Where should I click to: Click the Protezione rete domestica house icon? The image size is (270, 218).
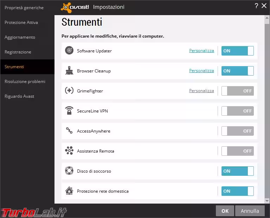click(69, 191)
